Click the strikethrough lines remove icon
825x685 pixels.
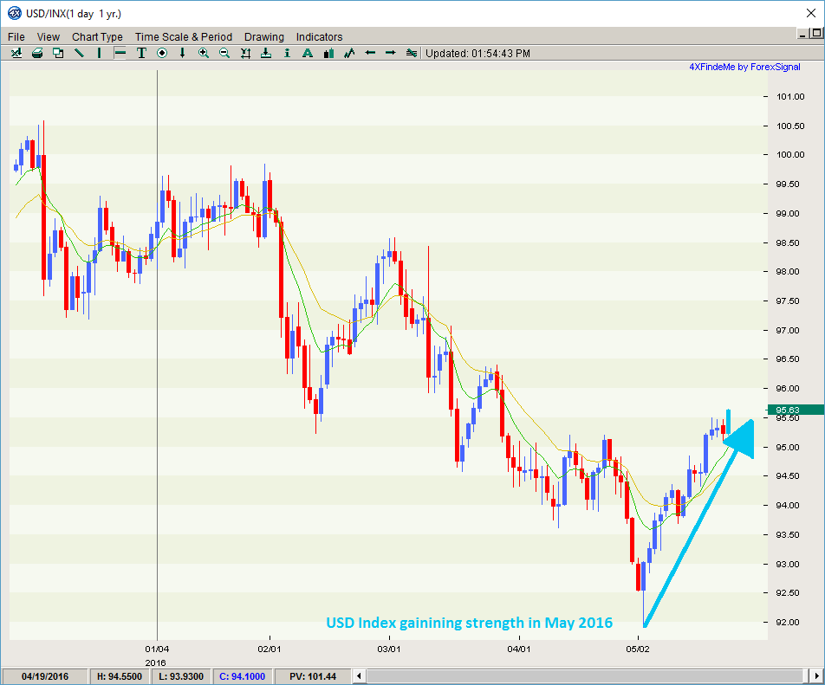(412, 53)
